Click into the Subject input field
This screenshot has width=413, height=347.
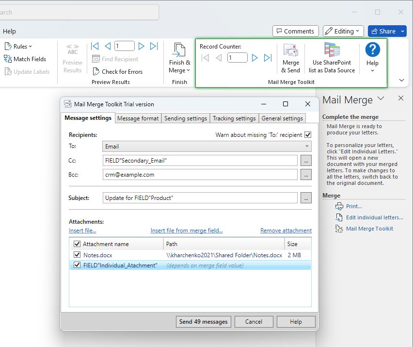point(200,198)
